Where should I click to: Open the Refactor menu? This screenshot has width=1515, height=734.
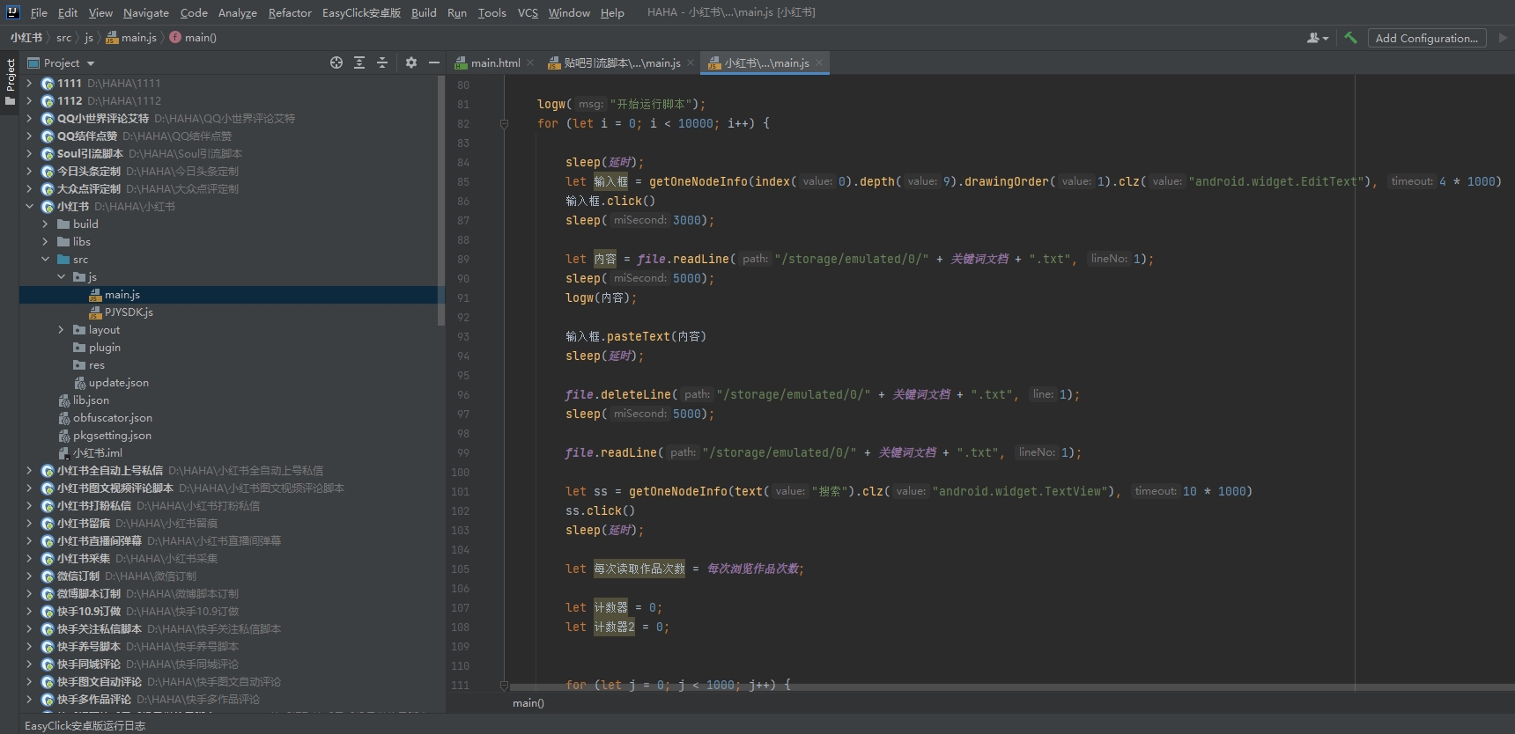pos(290,12)
